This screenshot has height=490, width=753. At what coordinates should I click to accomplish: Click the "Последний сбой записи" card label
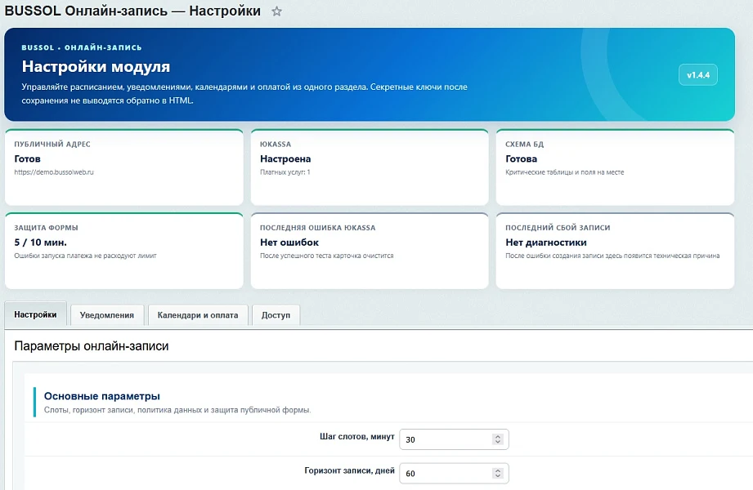558,228
